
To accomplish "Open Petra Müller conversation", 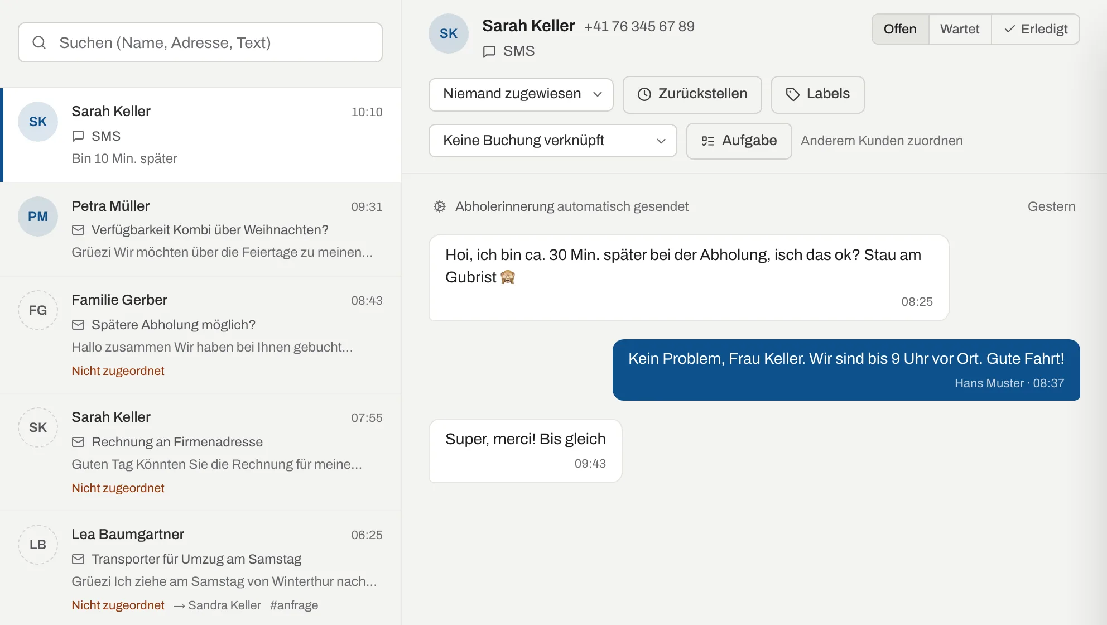I will (x=201, y=229).
